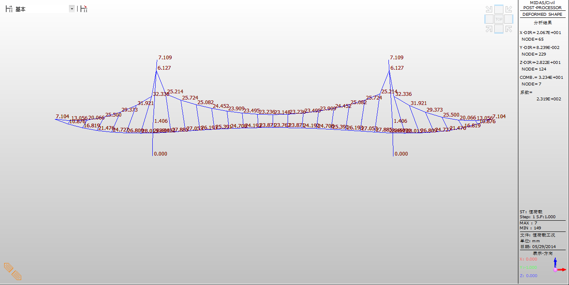569x285 pixels.
Task: Click the NODE=229 legend entry
Action: [534, 54]
